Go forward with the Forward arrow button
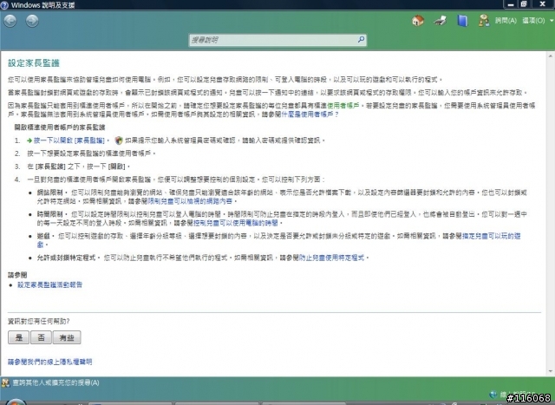The image size is (555, 405). [32, 21]
